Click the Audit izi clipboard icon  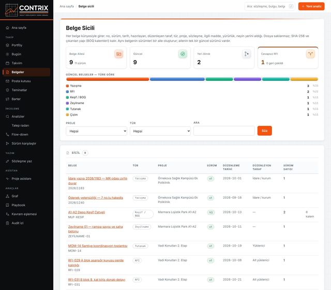pyautogui.click(x=7, y=223)
